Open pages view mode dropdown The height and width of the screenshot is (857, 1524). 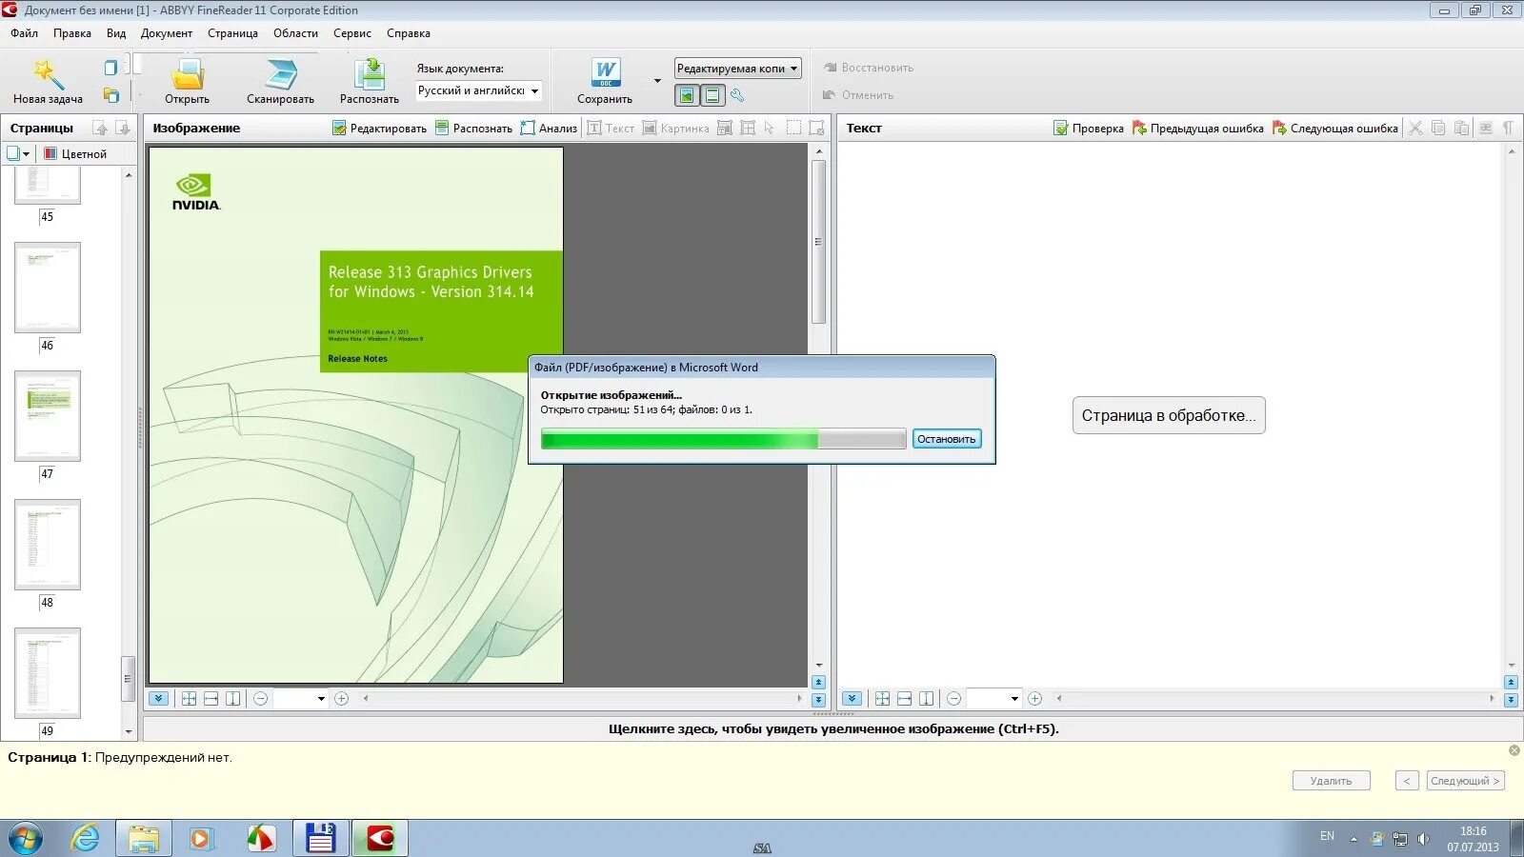click(18, 153)
